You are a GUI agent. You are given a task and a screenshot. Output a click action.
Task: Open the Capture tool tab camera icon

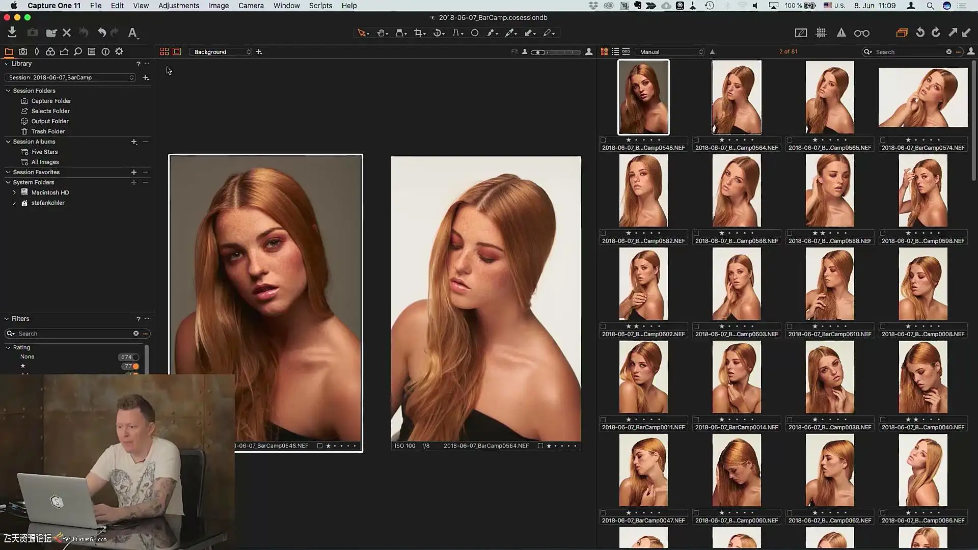tap(23, 51)
